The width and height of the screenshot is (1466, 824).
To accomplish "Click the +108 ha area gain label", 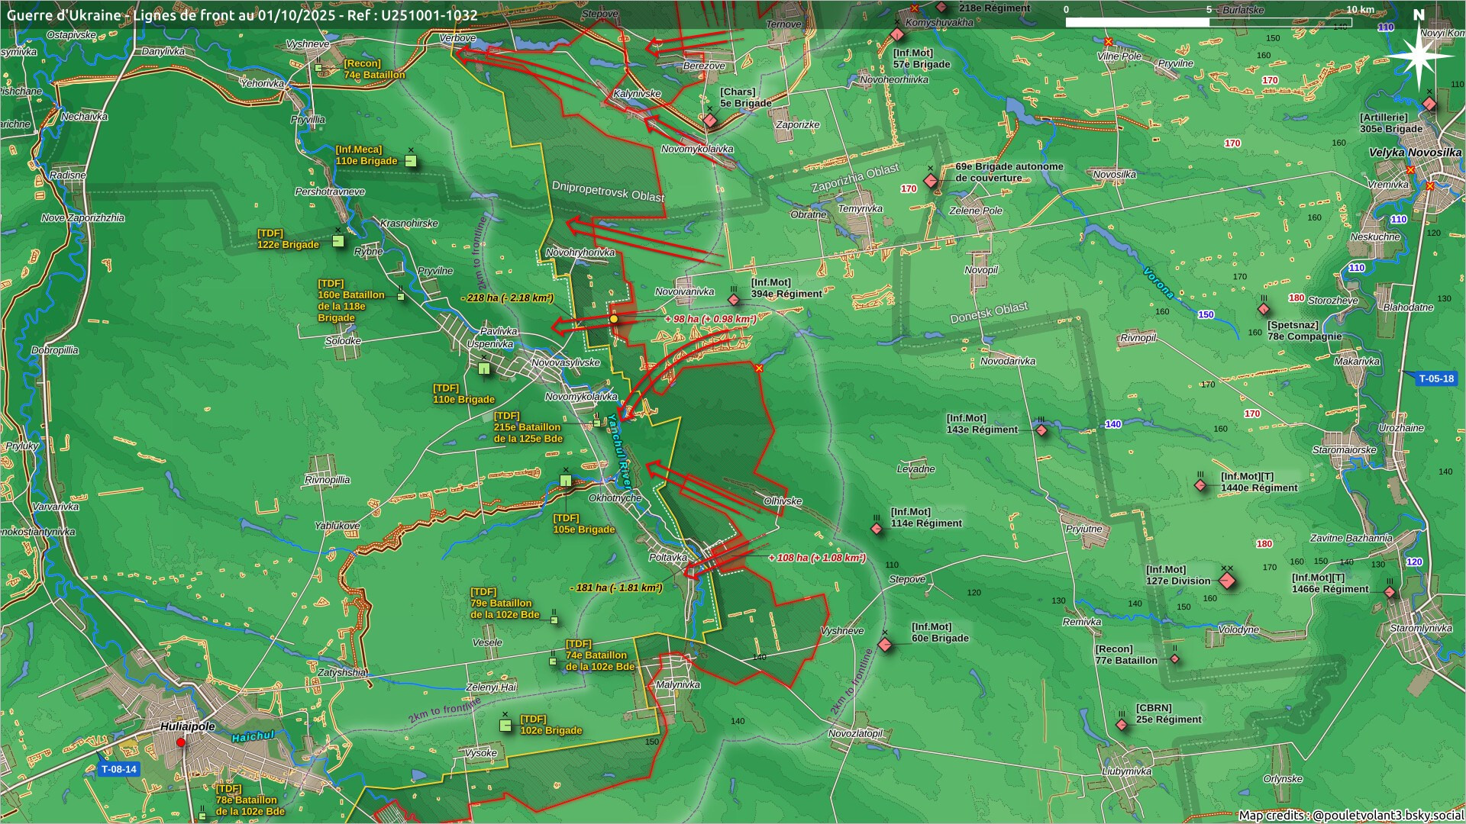I will point(817,558).
